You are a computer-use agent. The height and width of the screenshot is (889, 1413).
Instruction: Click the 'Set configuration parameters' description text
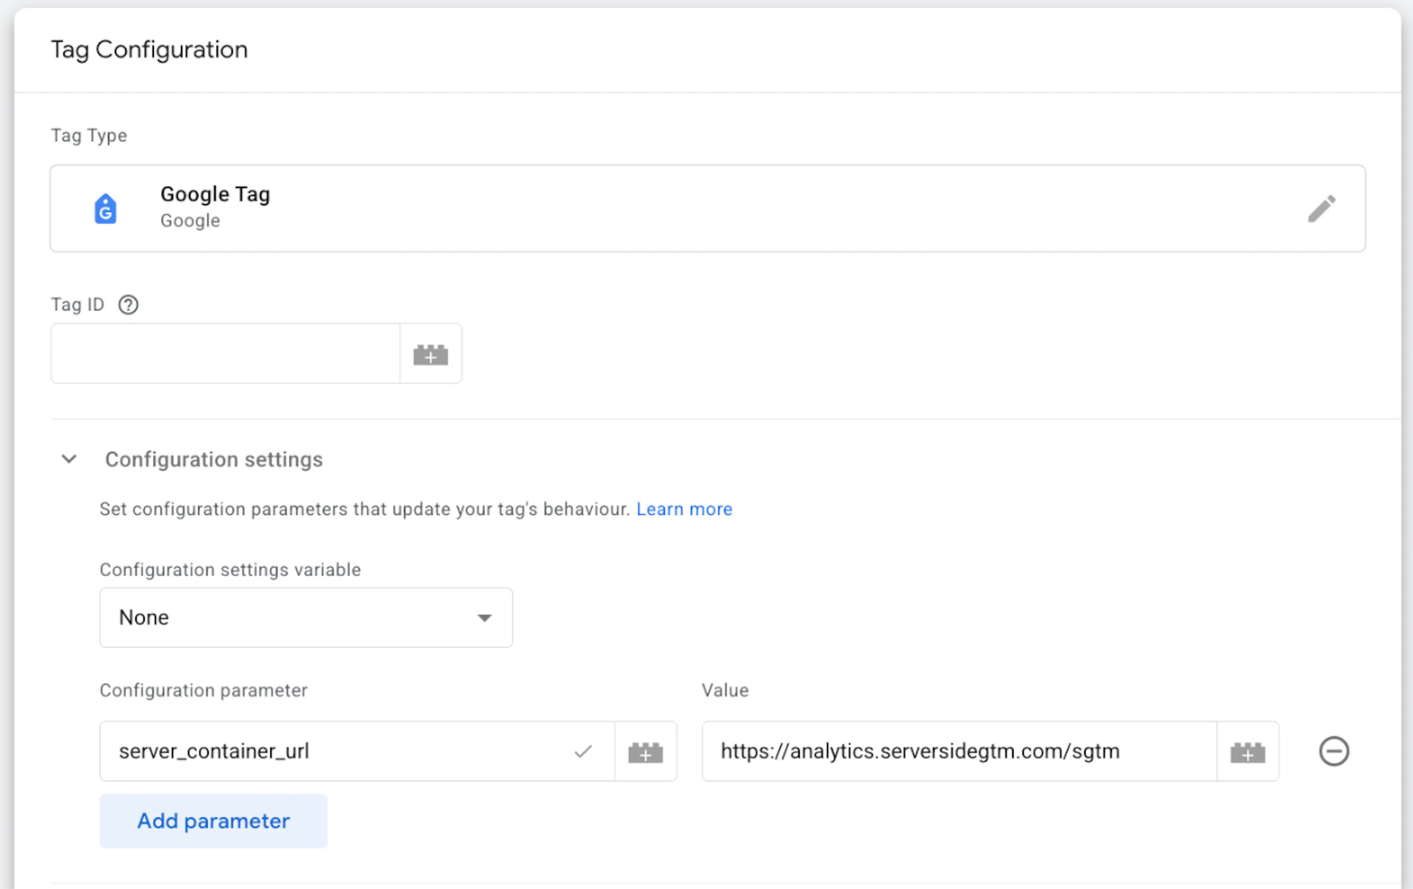pyautogui.click(x=364, y=509)
